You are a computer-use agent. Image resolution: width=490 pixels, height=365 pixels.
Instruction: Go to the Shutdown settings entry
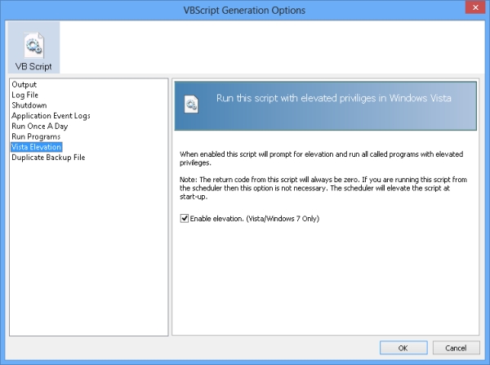[x=29, y=105]
